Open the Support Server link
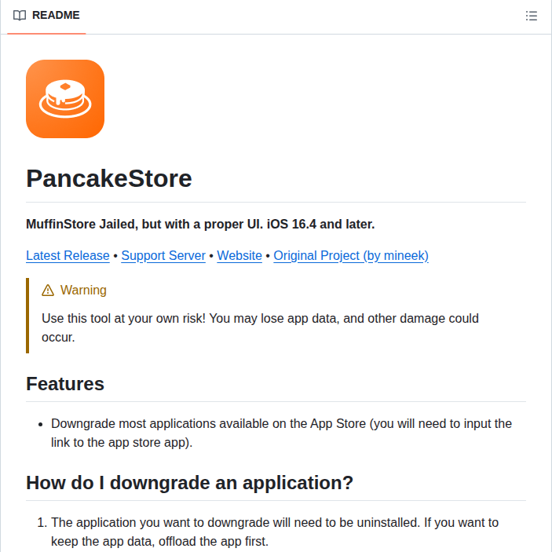This screenshot has width=552, height=552. click(x=163, y=255)
